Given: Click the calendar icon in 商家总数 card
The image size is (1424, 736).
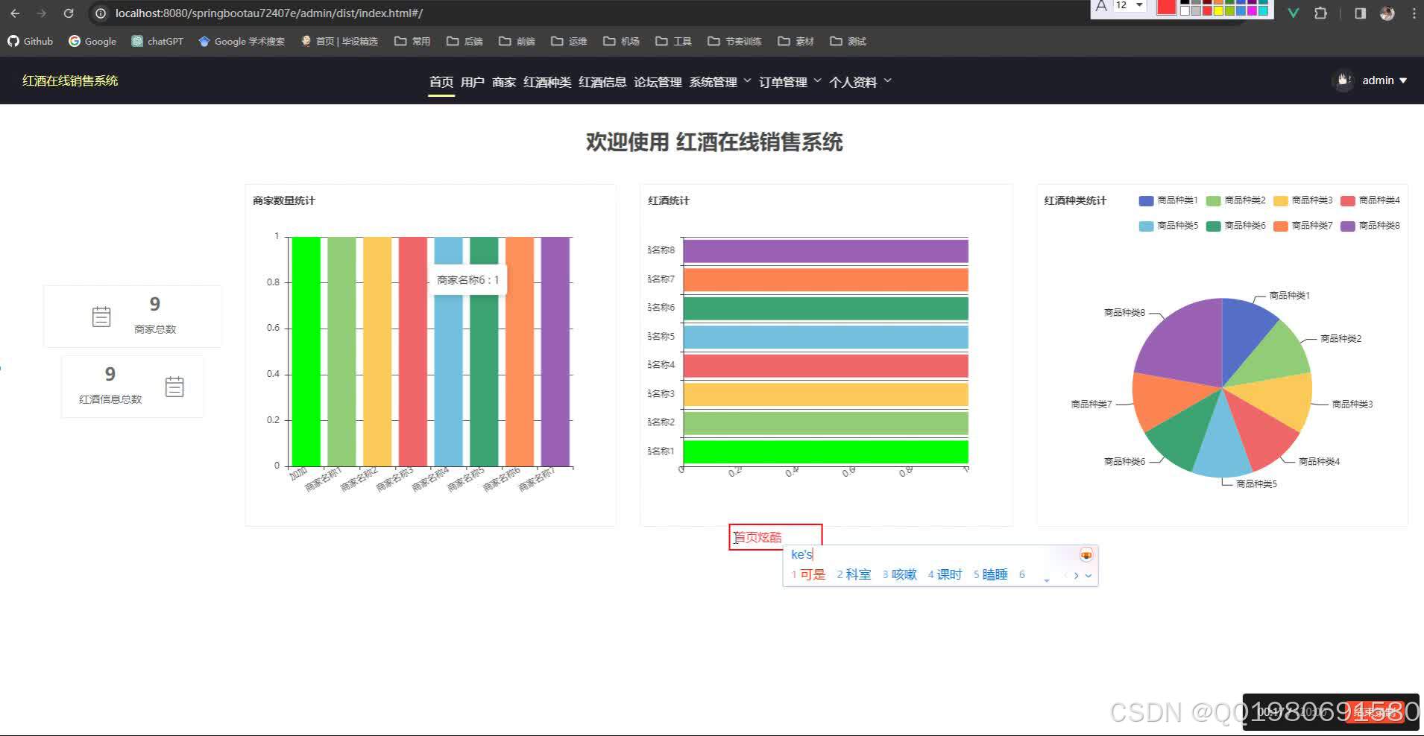Looking at the screenshot, I should click(x=101, y=317).
